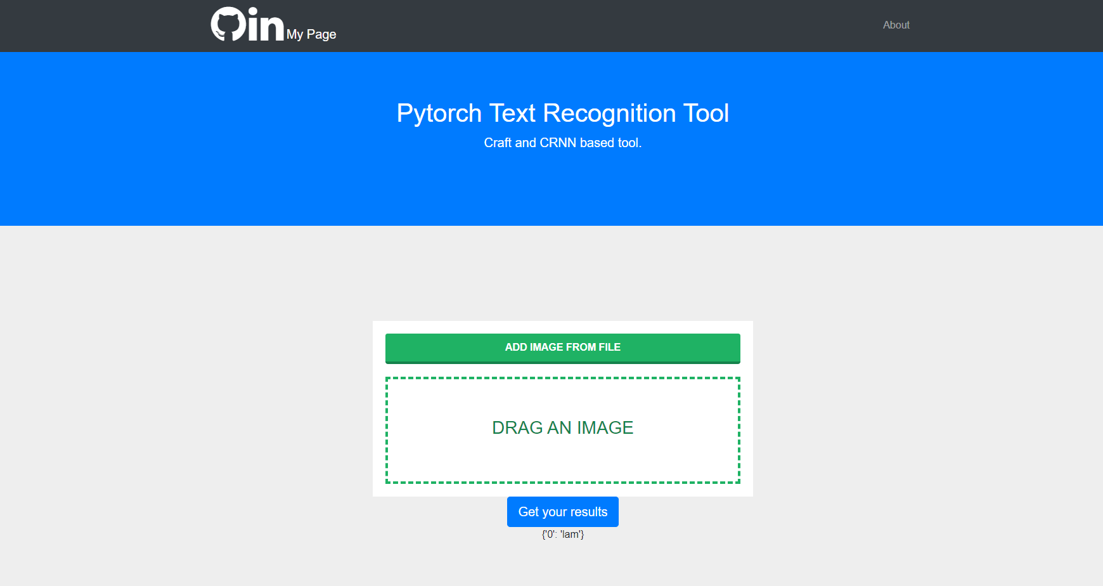
Task: Click the word "IMAGE" in the green upload button
Action: tap(546, 348)
